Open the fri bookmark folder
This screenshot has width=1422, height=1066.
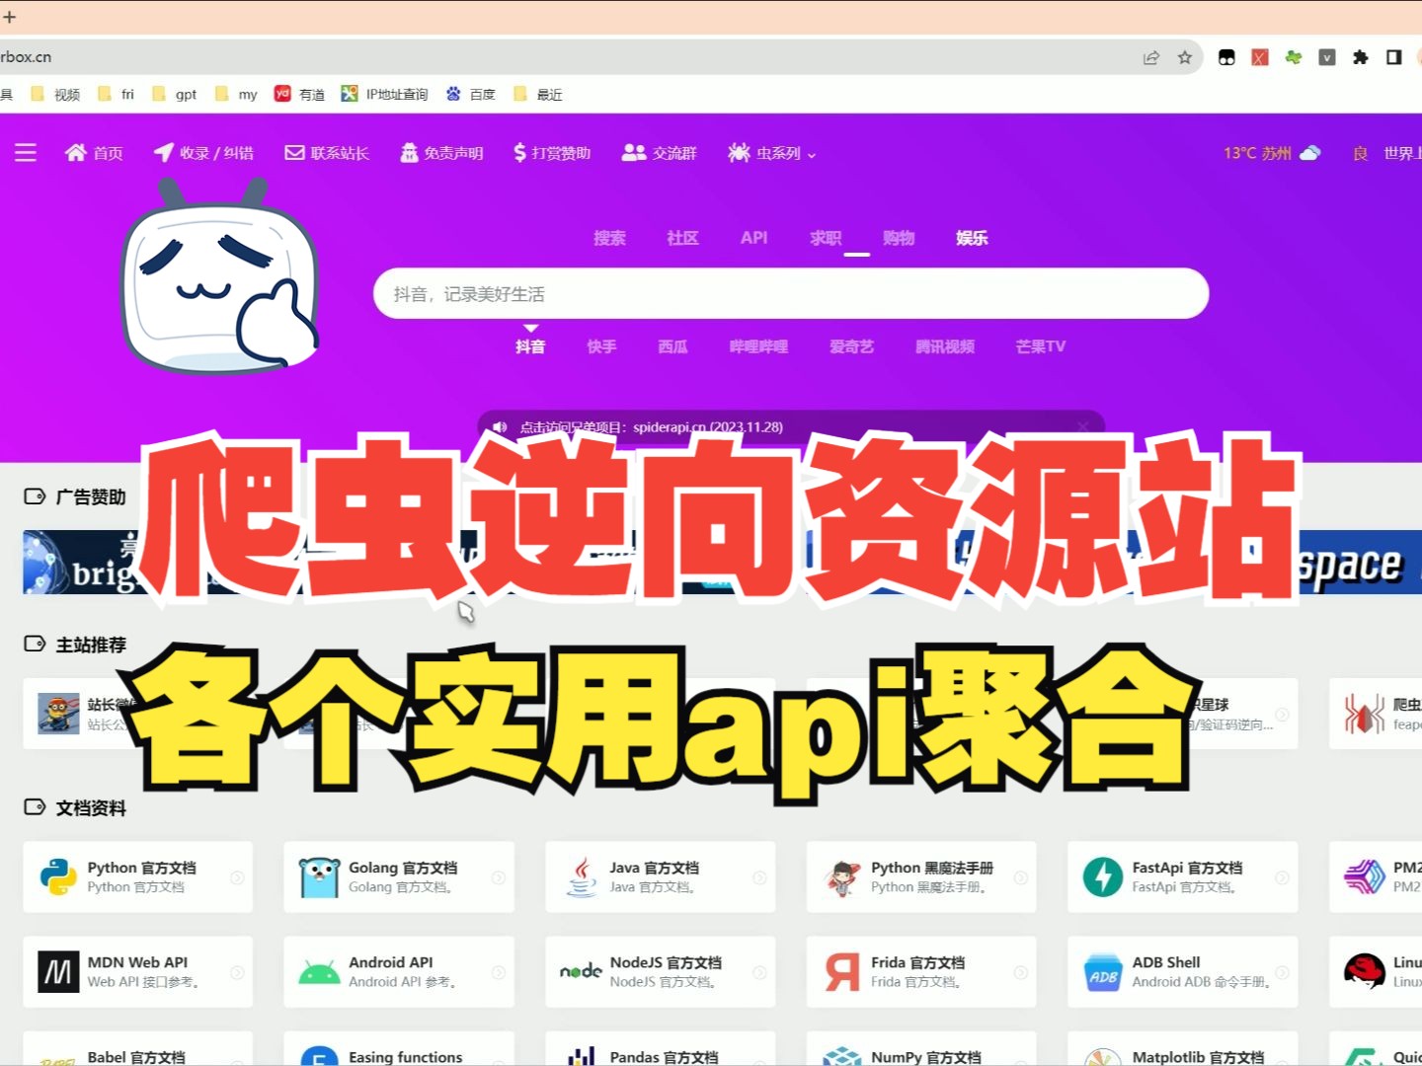pyautogui.click(x=117, y=94)
